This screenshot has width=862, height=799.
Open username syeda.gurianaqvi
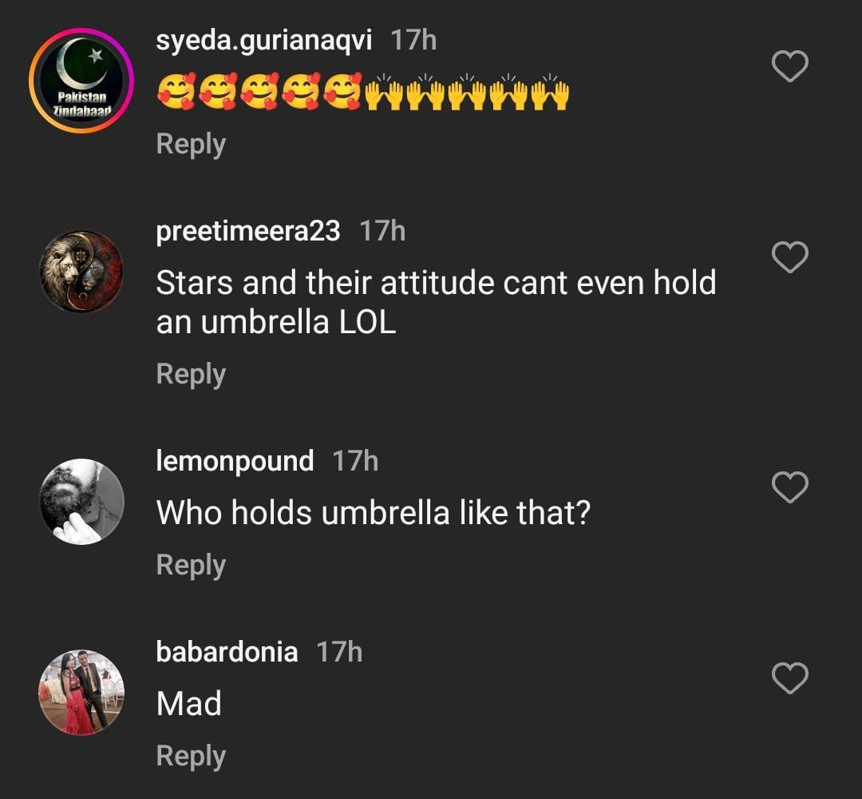tap(264, 40)
